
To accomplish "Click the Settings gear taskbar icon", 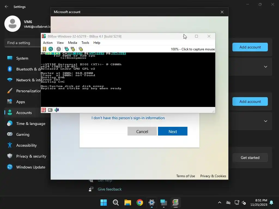I will click(151, 202).
